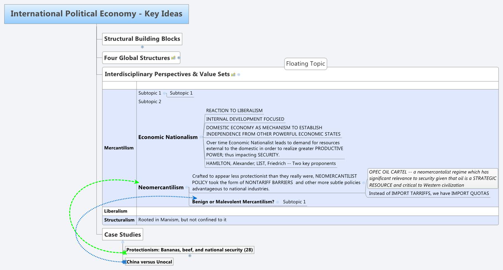Click the minus icon after Benign or Malevolent Mercantilism
Viewport: 503px width, 270px height.
(x=278, y=202)
